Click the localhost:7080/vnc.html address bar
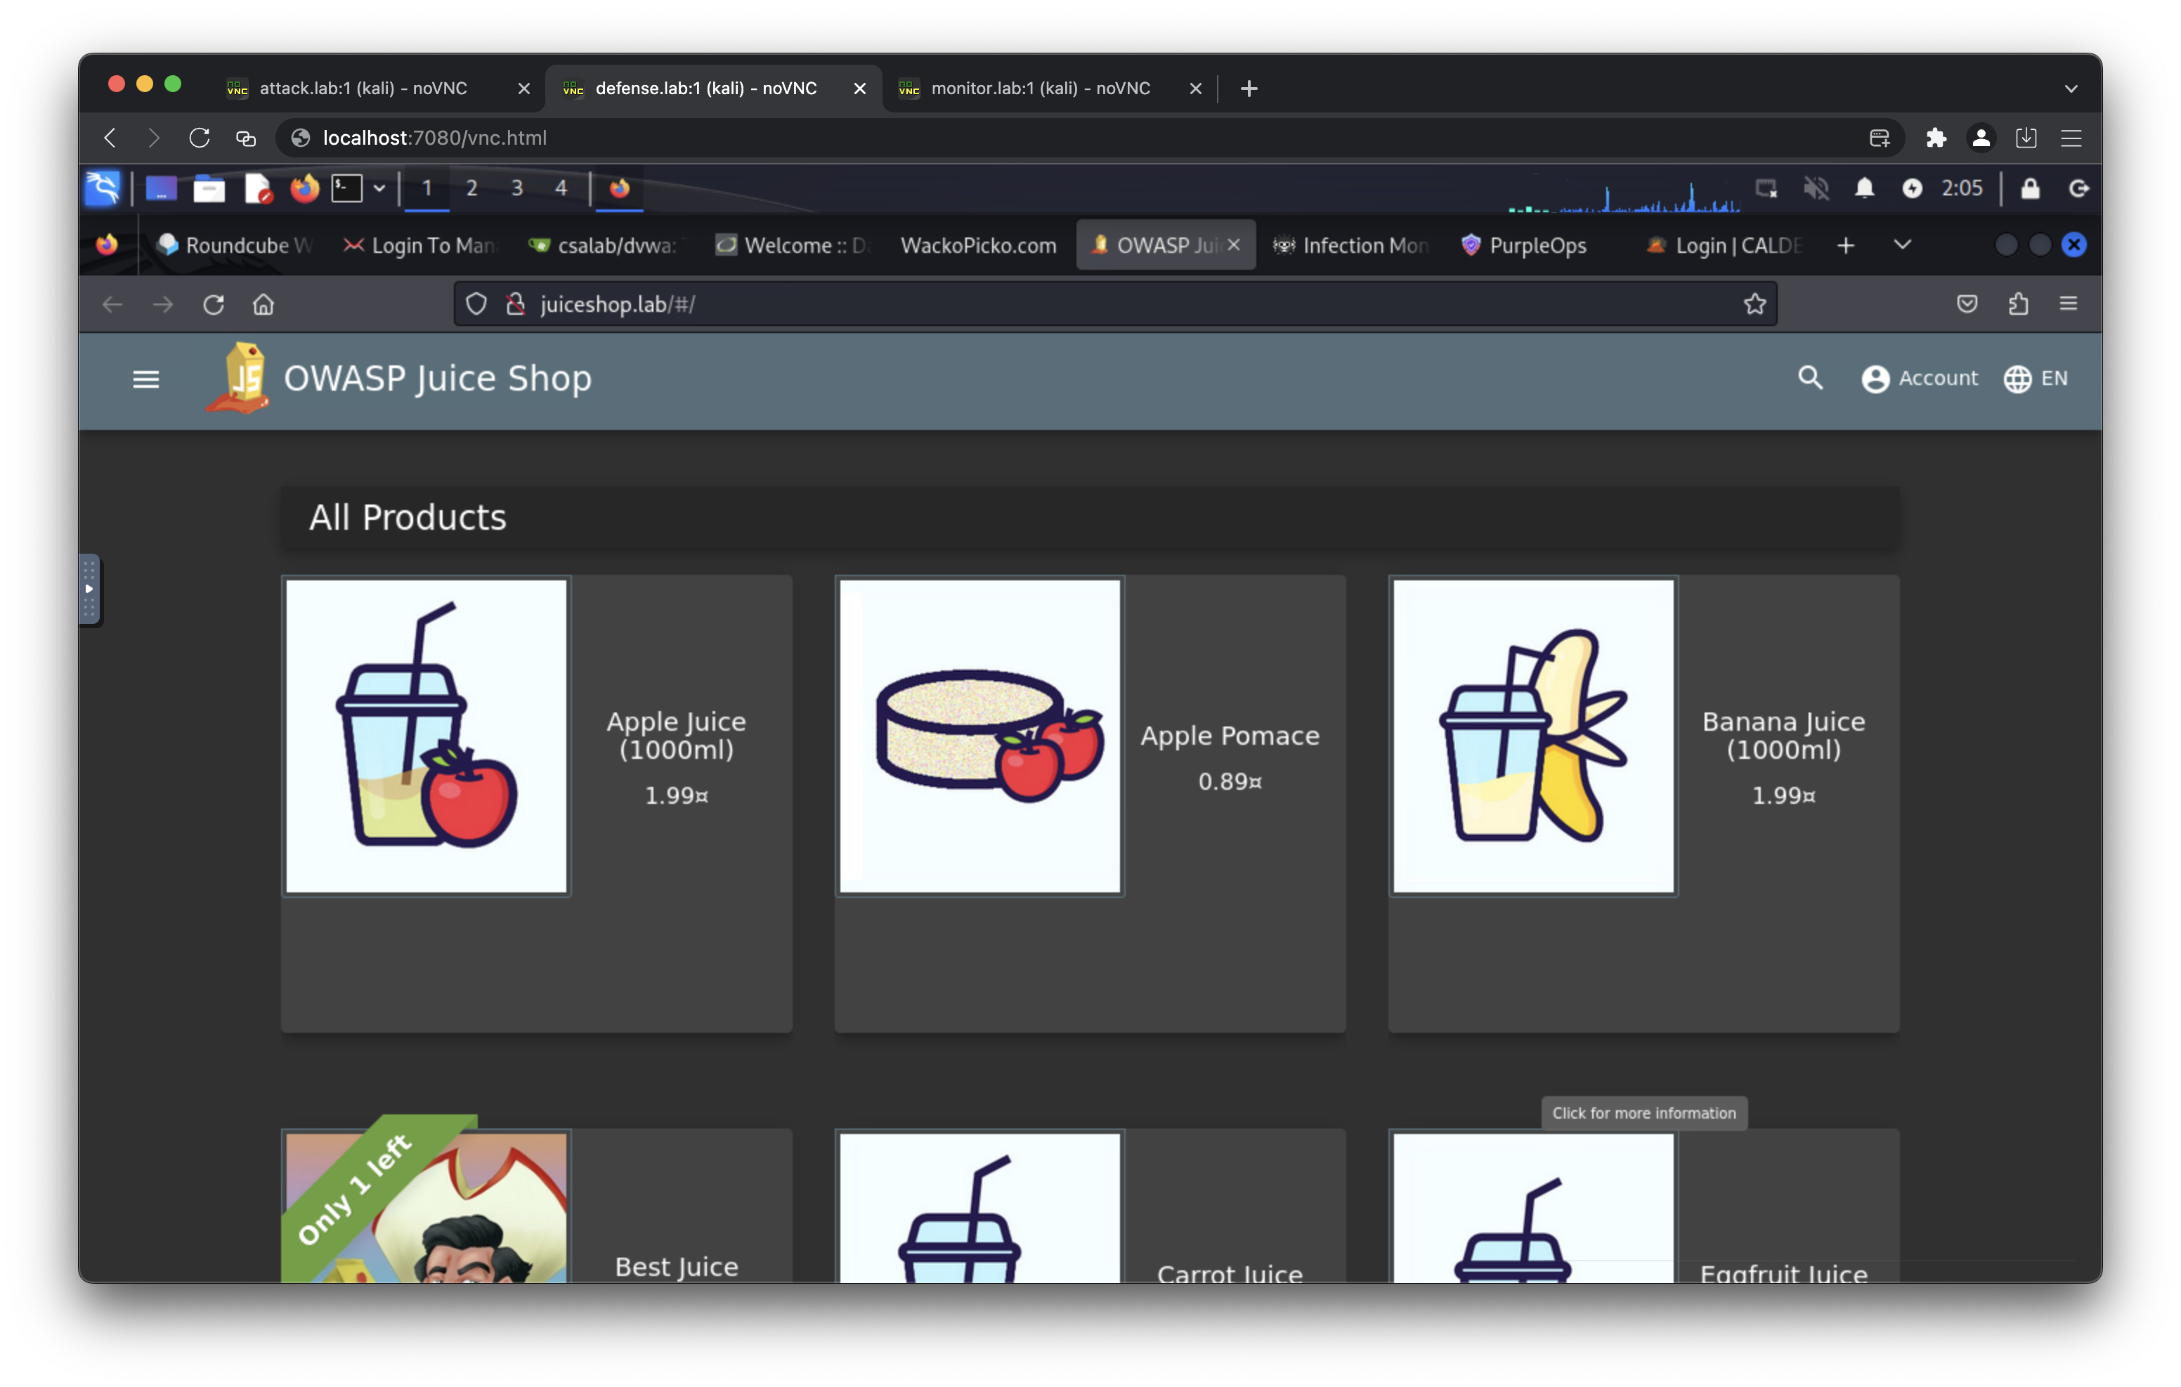This screenshot has width=2181, height=1387. point(1090,138)
